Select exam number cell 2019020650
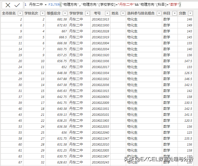 point(100,97)
